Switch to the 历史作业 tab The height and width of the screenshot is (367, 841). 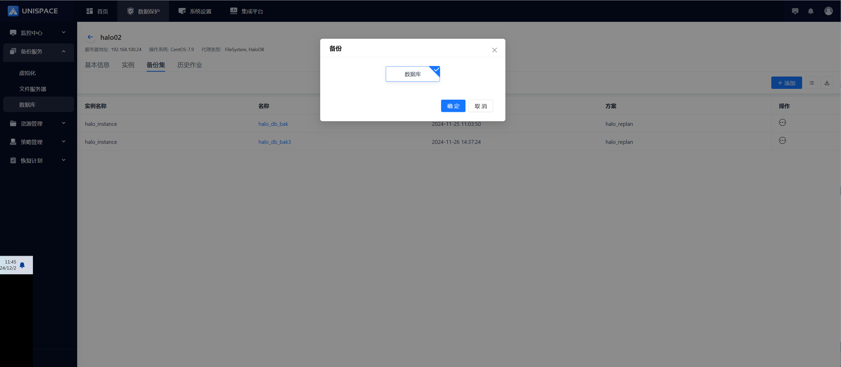coord(190,65)
